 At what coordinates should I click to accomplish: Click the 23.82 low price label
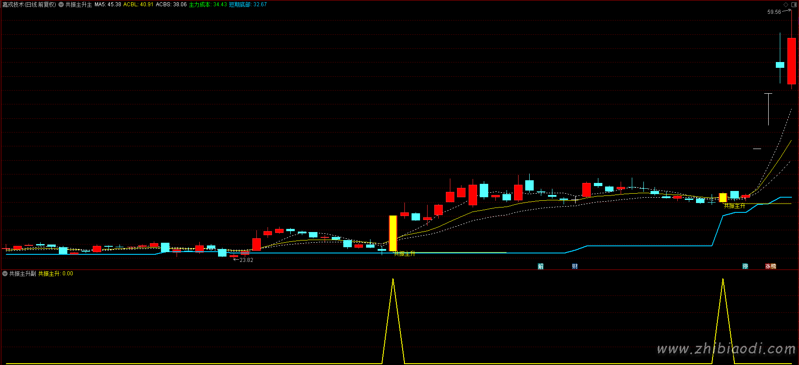246,260
